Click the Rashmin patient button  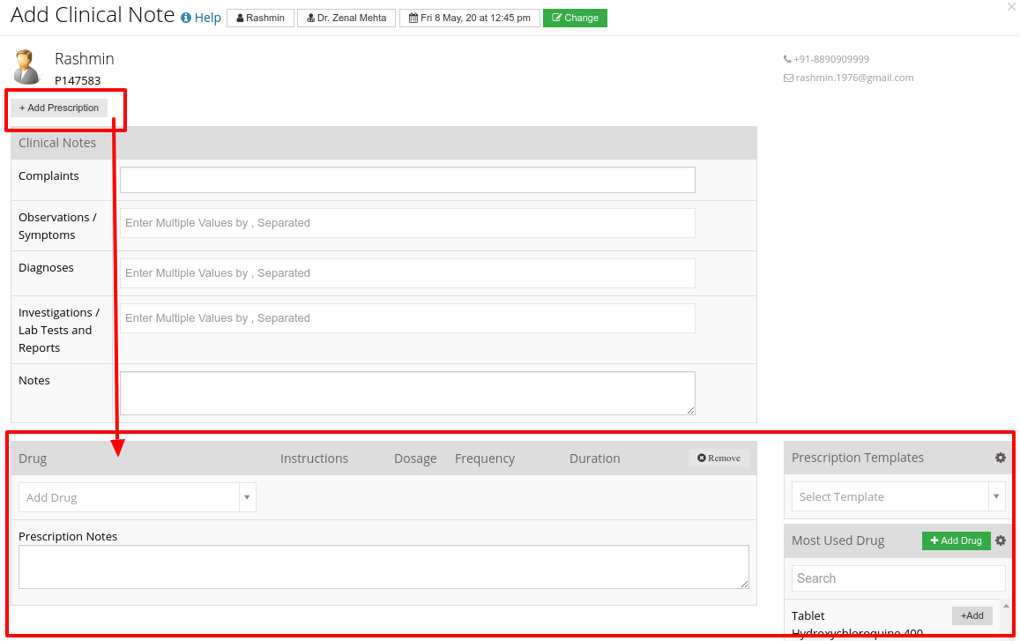260,18
